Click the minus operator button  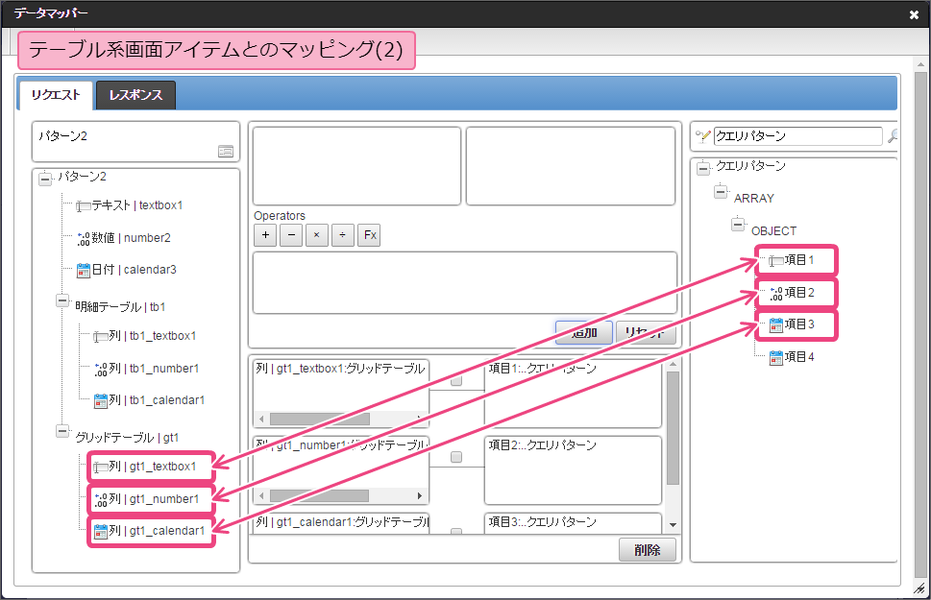pyautogui.click(x=291, y=235)
